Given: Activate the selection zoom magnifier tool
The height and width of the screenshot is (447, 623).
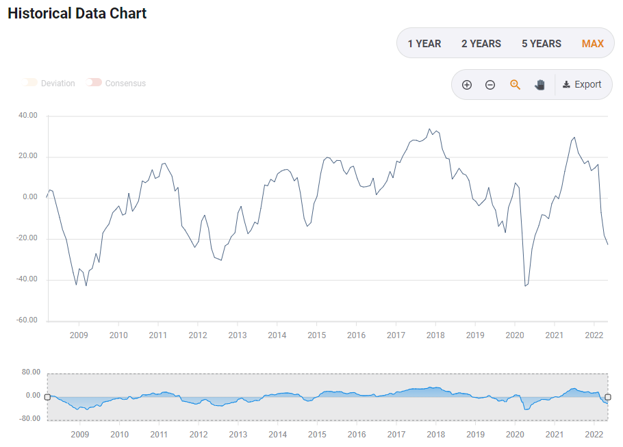Looking at the screenshot, I should pos(515,85).
